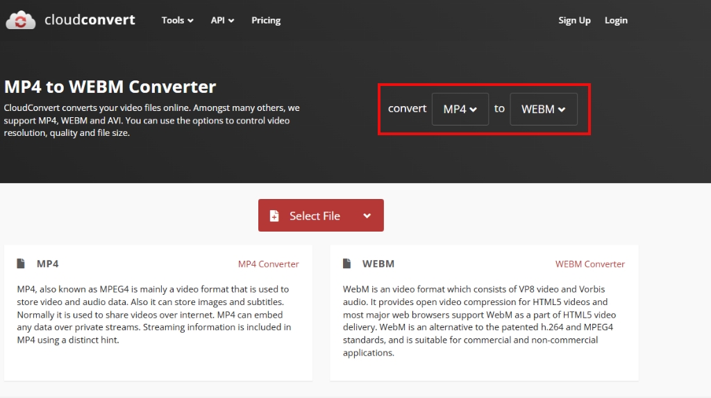Click the MP4 to WEBM Converter heading

pos(110,87)
